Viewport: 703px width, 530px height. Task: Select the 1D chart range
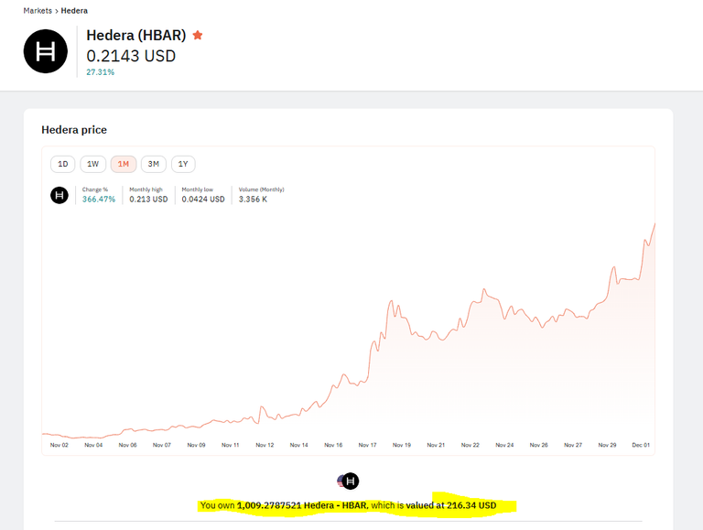[x=63, y=164]
